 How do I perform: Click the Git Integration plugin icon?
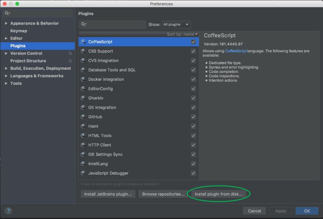pos(83,107)
